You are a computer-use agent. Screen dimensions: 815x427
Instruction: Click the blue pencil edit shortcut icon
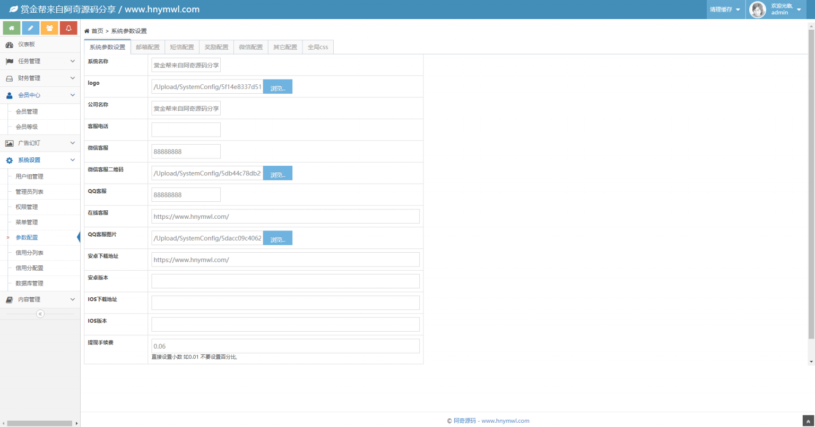tap(31, 28)
